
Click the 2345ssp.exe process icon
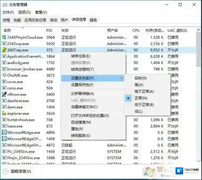pos(4,44)
